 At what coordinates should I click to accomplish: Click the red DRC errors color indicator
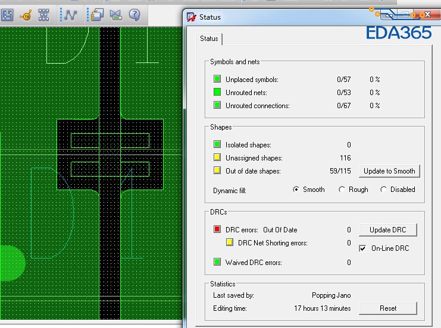coord(217,229)
